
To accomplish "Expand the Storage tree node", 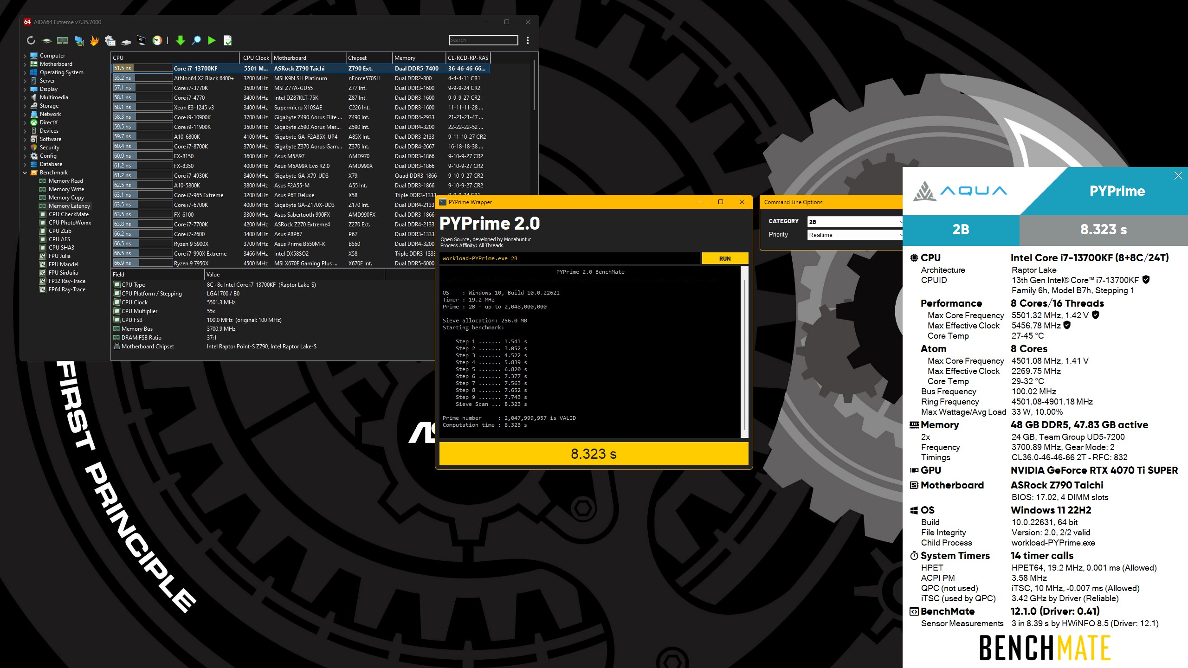I will [x=25, y=106].
